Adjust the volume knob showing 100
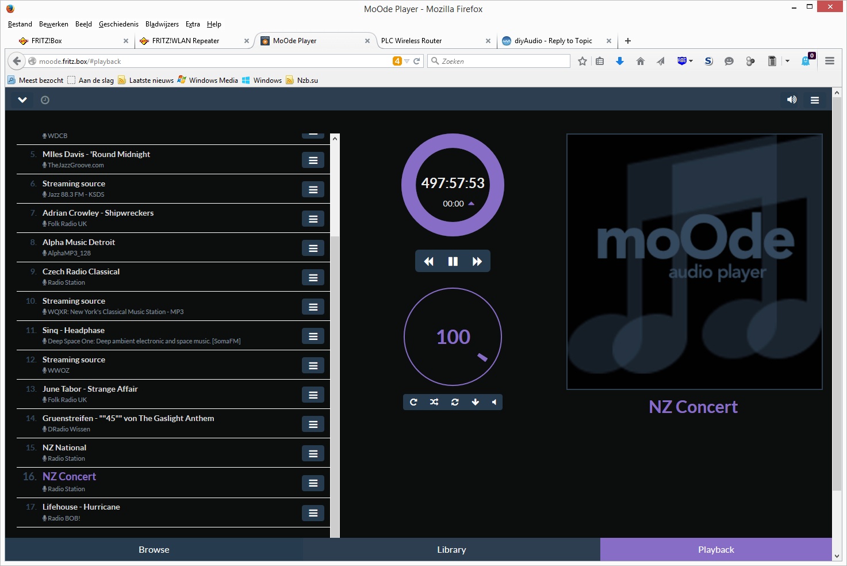This screenshot has width=847, height=566. point(453,336)
